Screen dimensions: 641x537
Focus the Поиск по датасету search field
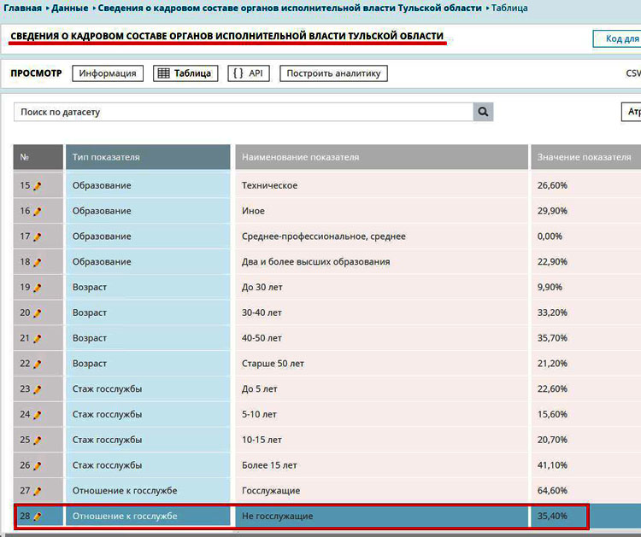coord(244,112)
